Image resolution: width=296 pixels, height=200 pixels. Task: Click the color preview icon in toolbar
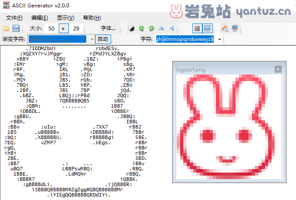pyautogui.click(x=225, y=28)
